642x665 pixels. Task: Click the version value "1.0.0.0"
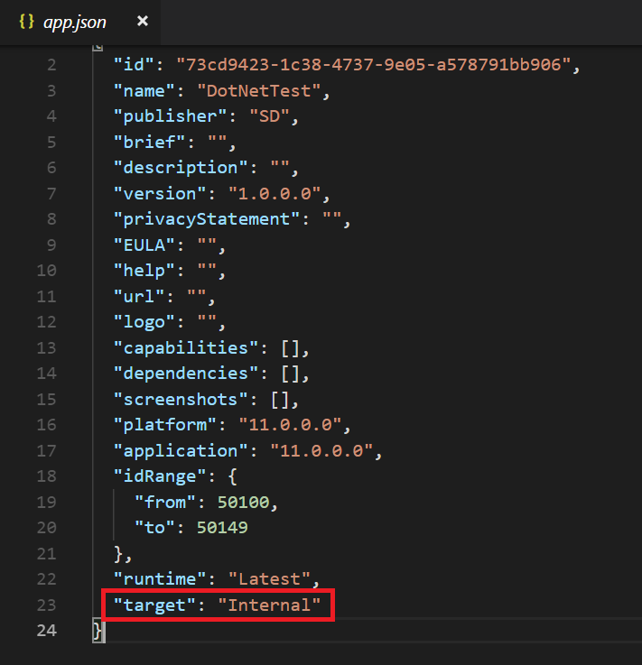275,193
